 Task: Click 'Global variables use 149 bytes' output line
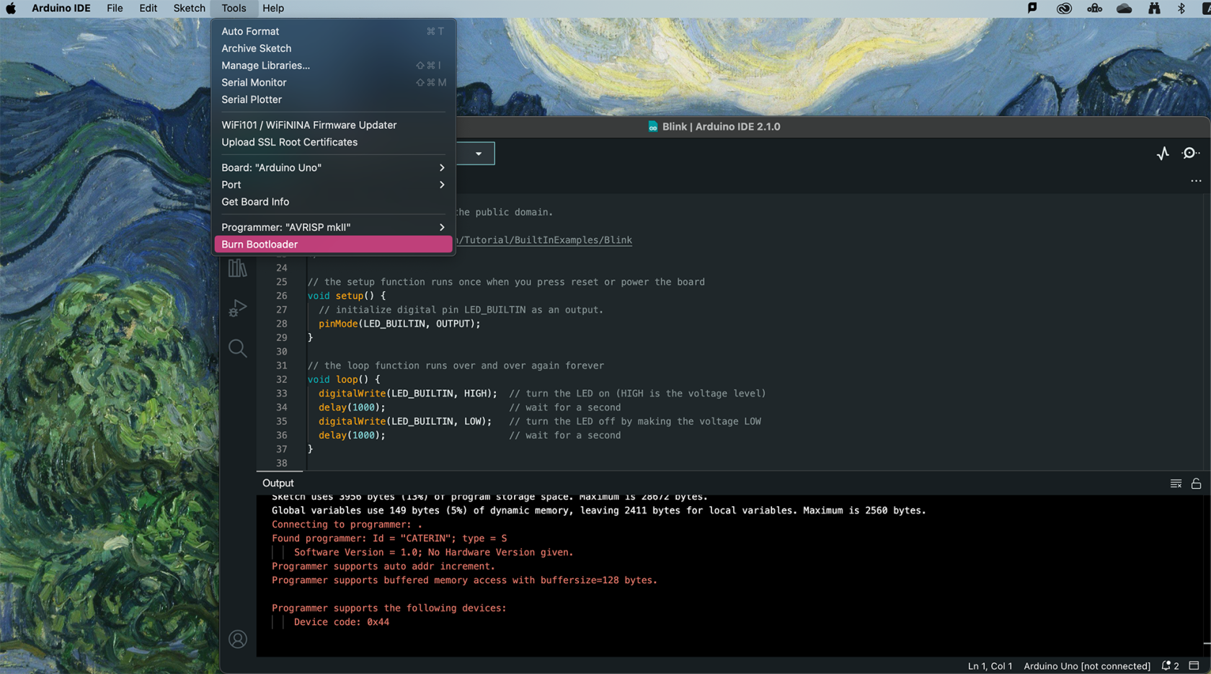[x=598, y=510]
